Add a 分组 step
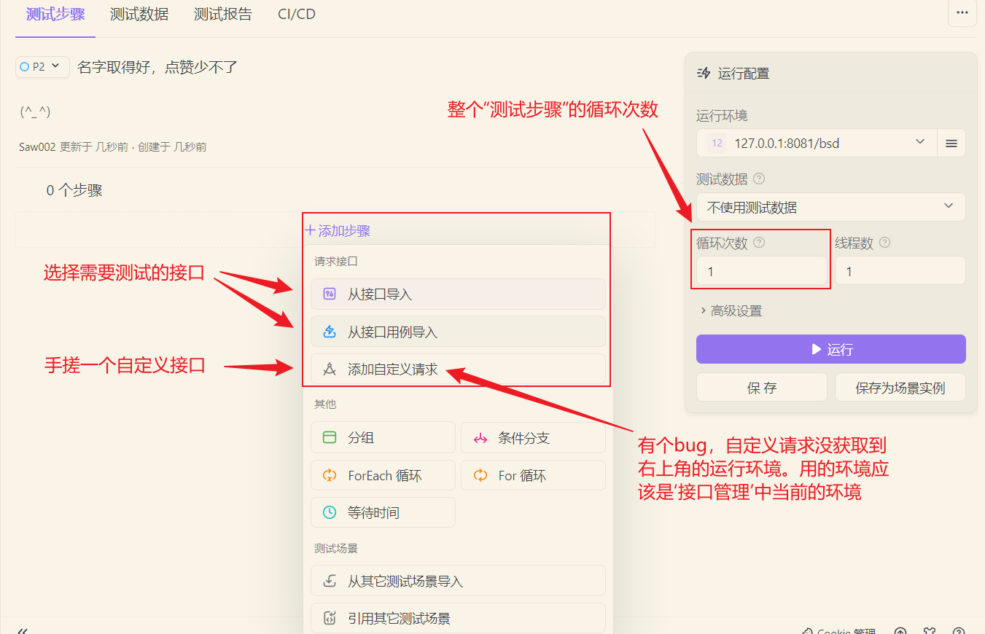The image size is (985, 634). [x=383, y=438]
